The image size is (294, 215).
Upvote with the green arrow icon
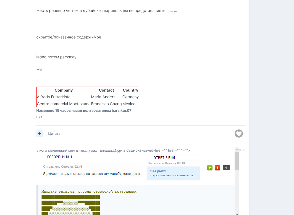point(210,168)
